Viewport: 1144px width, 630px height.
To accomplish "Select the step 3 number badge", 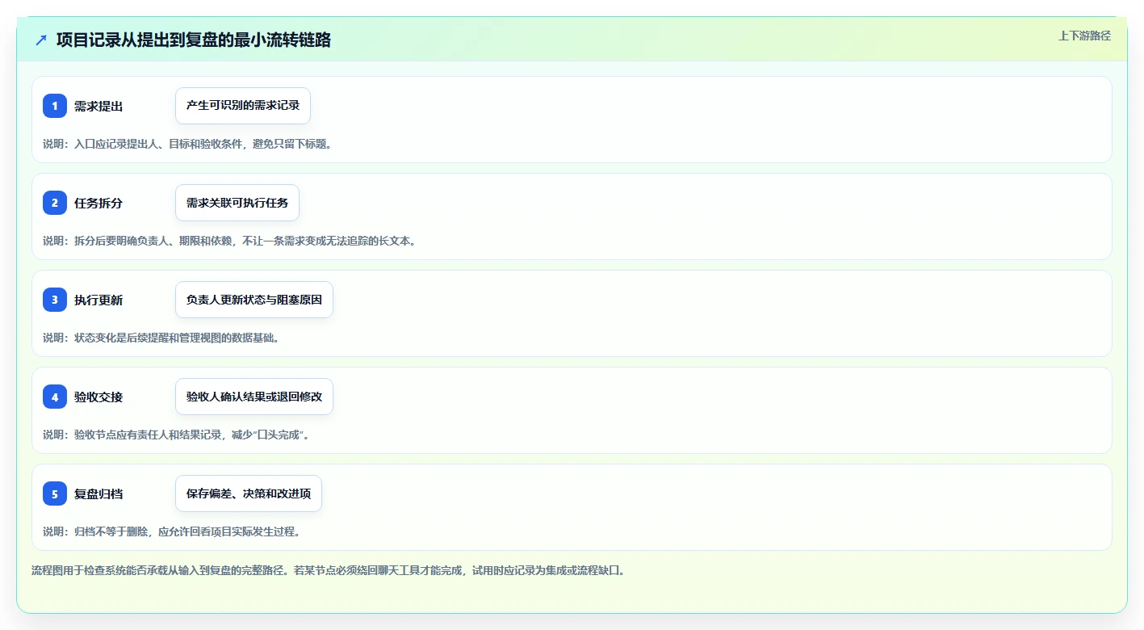I will coord(55,300).
